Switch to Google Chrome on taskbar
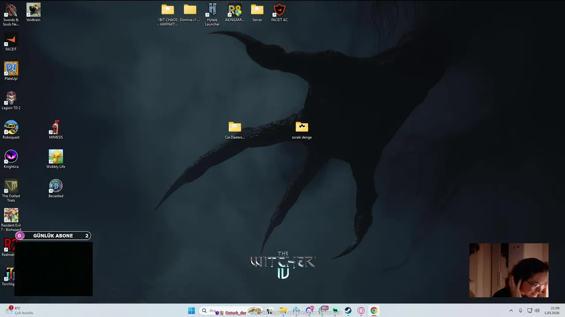565x317 pixels. click(x=374, y=311)
